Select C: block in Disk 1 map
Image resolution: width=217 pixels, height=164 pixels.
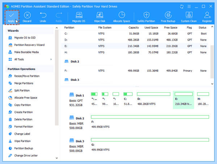coord(128,99)
